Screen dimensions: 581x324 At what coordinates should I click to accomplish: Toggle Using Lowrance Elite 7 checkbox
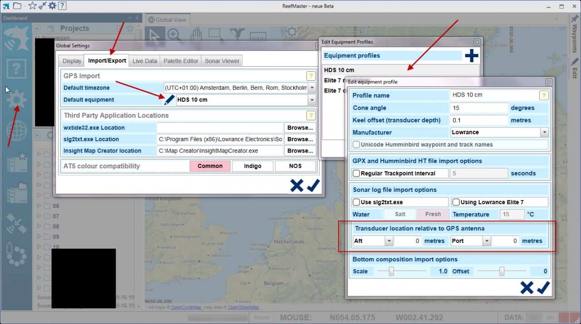pos(456,202)
